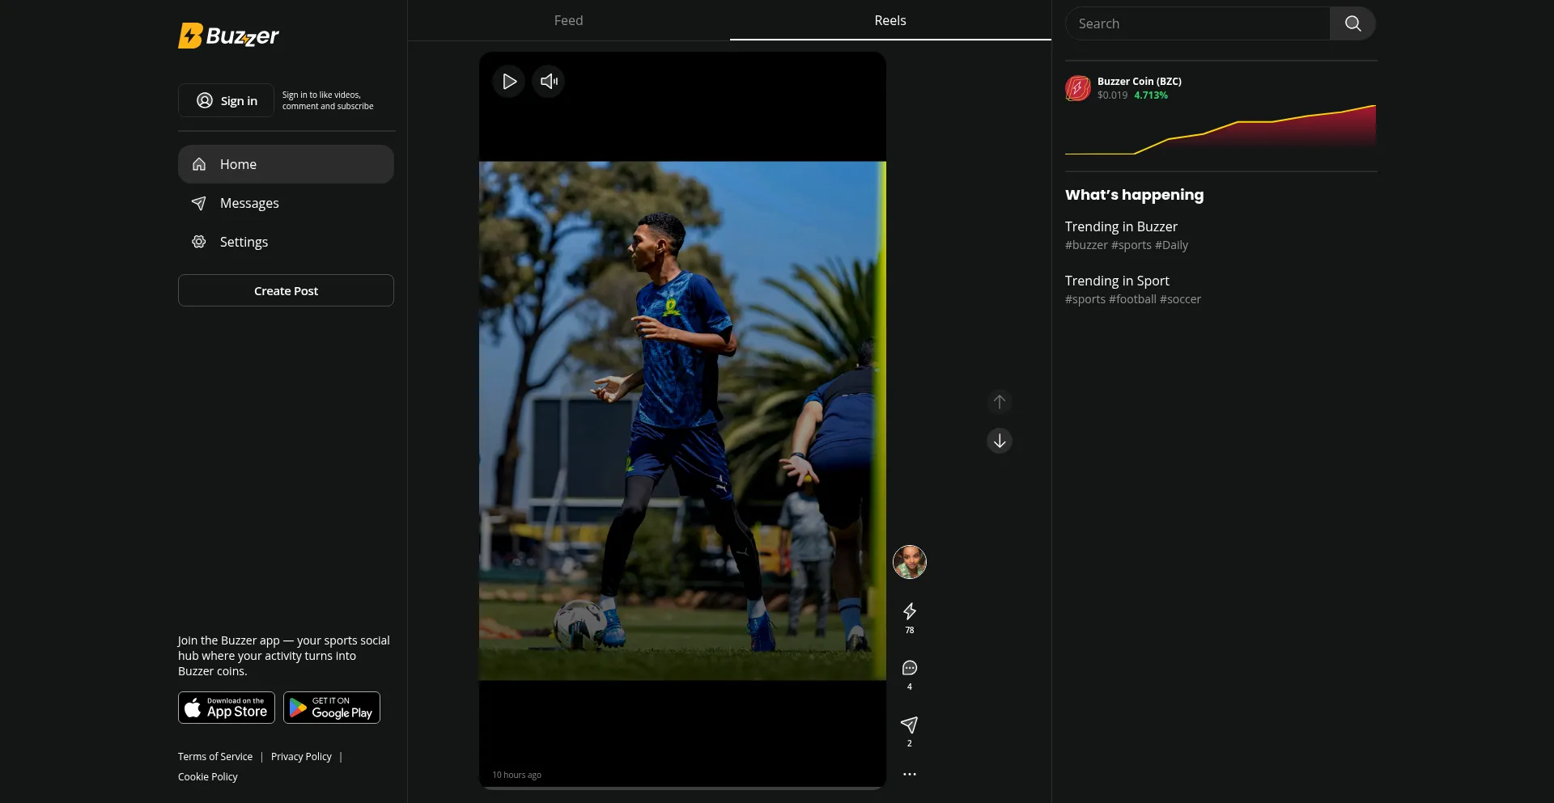This screenshot has height=803, width=1554.
Task: Click the video progress bar
Action: pos(682,788)
